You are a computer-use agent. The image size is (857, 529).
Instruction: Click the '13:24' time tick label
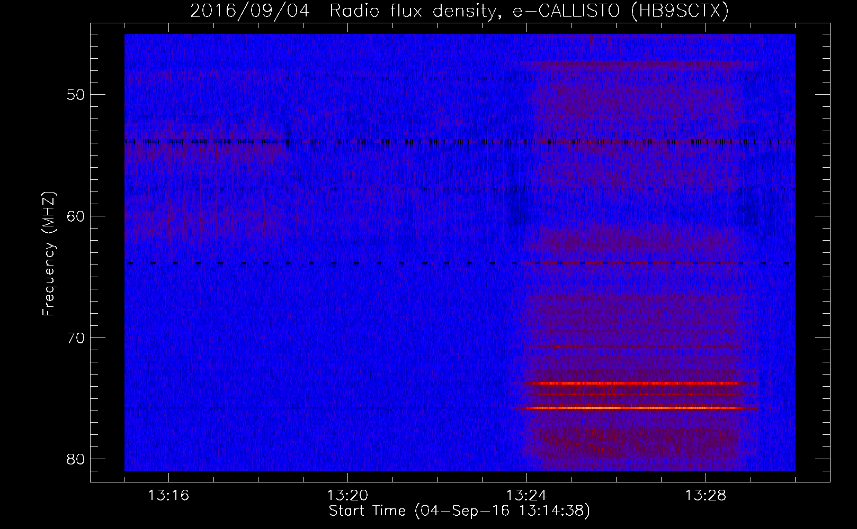point(526,496)
